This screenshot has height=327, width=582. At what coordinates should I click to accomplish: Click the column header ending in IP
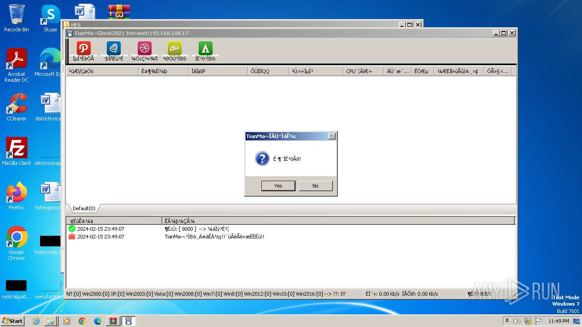(218, 71)
